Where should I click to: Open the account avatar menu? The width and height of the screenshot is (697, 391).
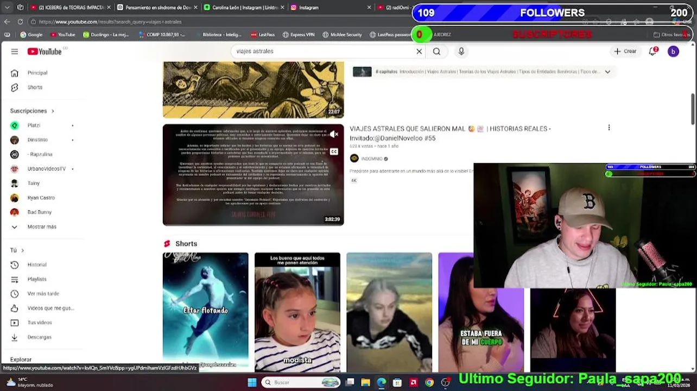tap(673, 52)
